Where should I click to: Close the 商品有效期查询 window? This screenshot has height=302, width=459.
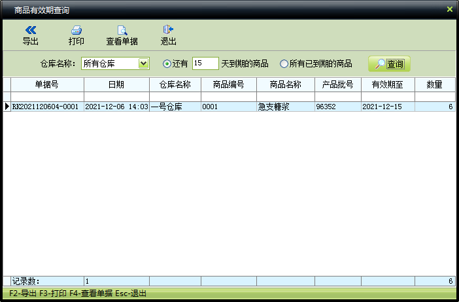click(x=450, y=9)
